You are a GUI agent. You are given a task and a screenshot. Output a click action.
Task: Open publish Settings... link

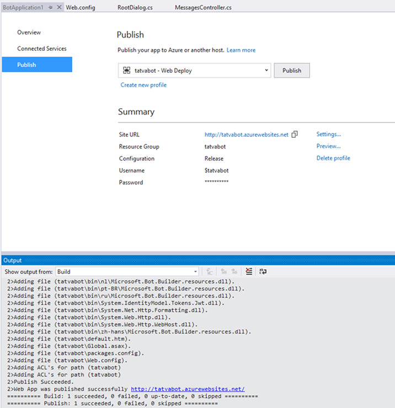point(329,134)
